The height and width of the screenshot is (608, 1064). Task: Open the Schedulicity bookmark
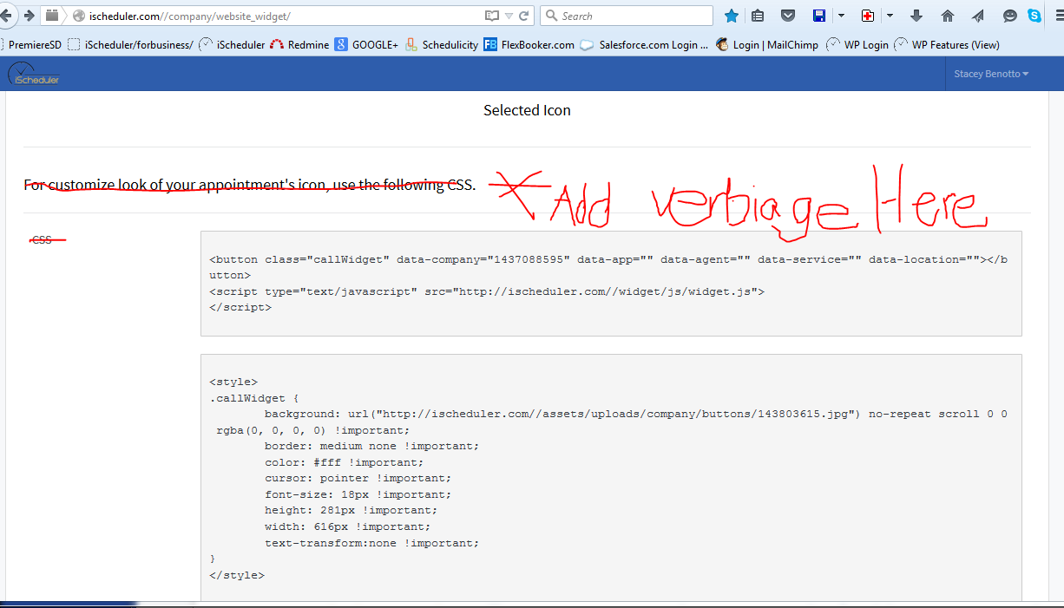point(442,45)
